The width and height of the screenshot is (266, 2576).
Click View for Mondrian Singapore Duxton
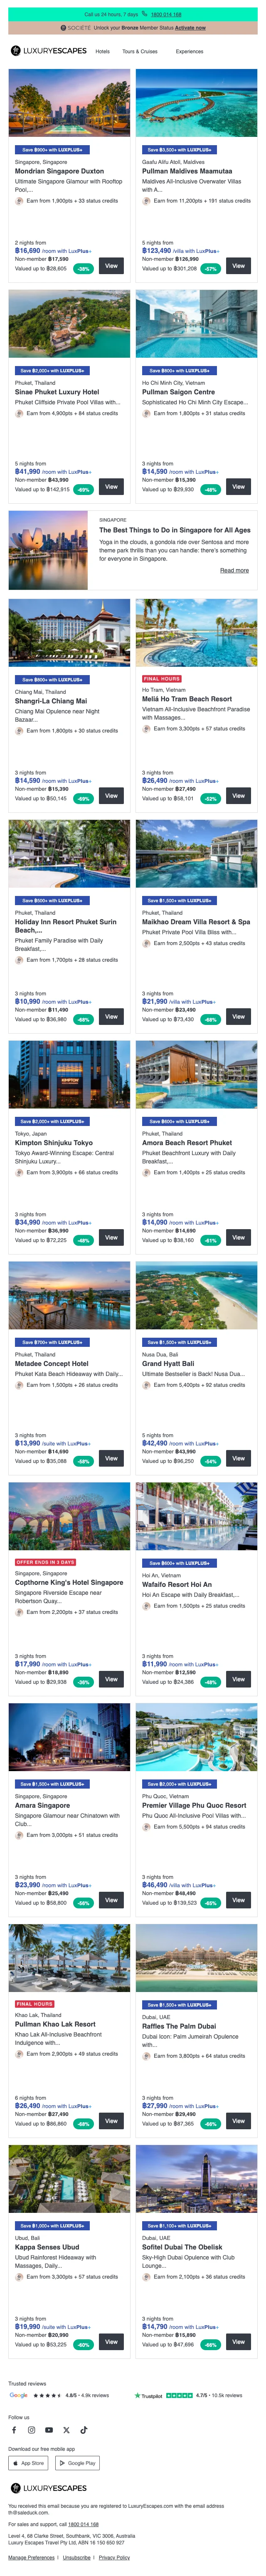pos(111,266)
